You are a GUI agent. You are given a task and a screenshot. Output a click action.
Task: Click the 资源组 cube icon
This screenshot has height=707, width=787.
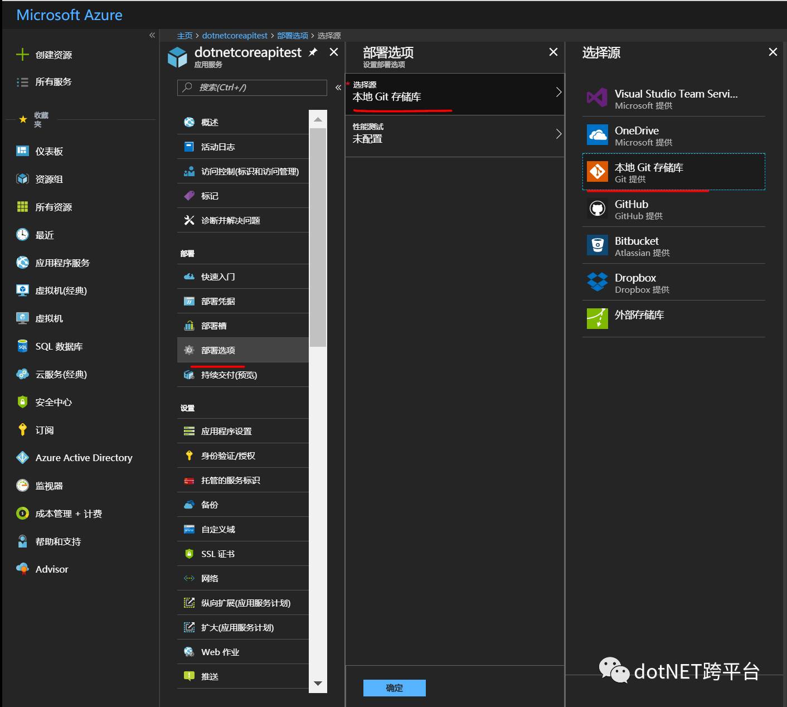(22, 178)
